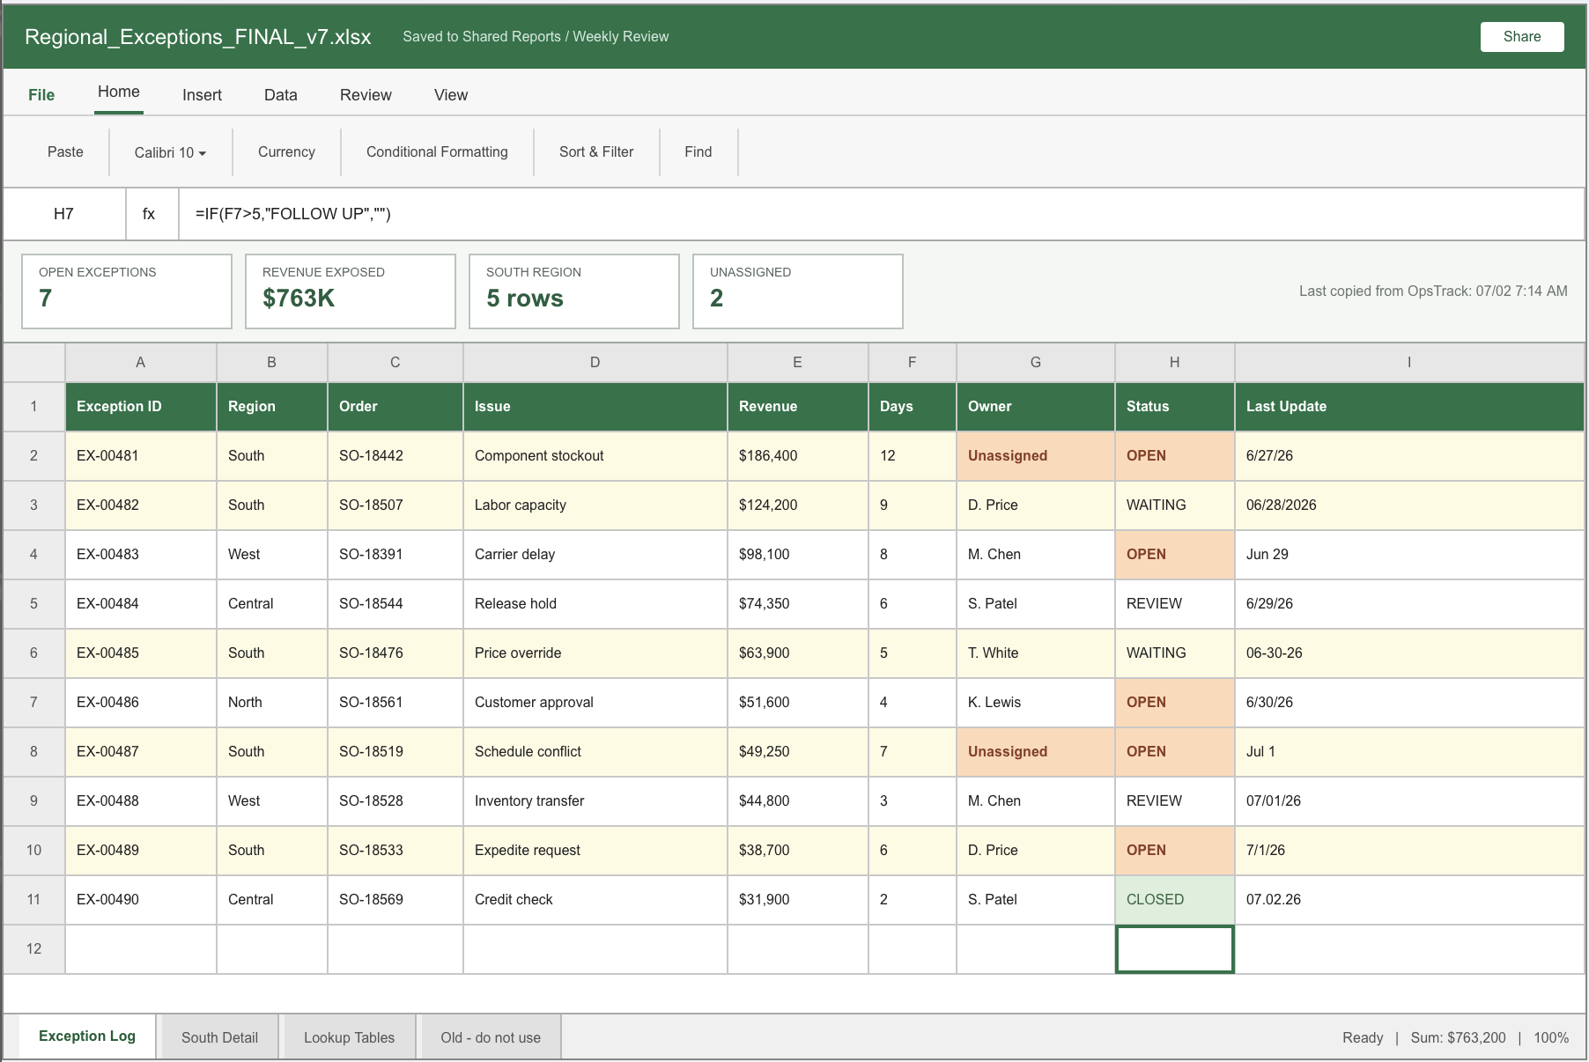Screen dimensions: 1589x1062
Task: Select the Open Exceptions summary card
Action: point(127,291)
